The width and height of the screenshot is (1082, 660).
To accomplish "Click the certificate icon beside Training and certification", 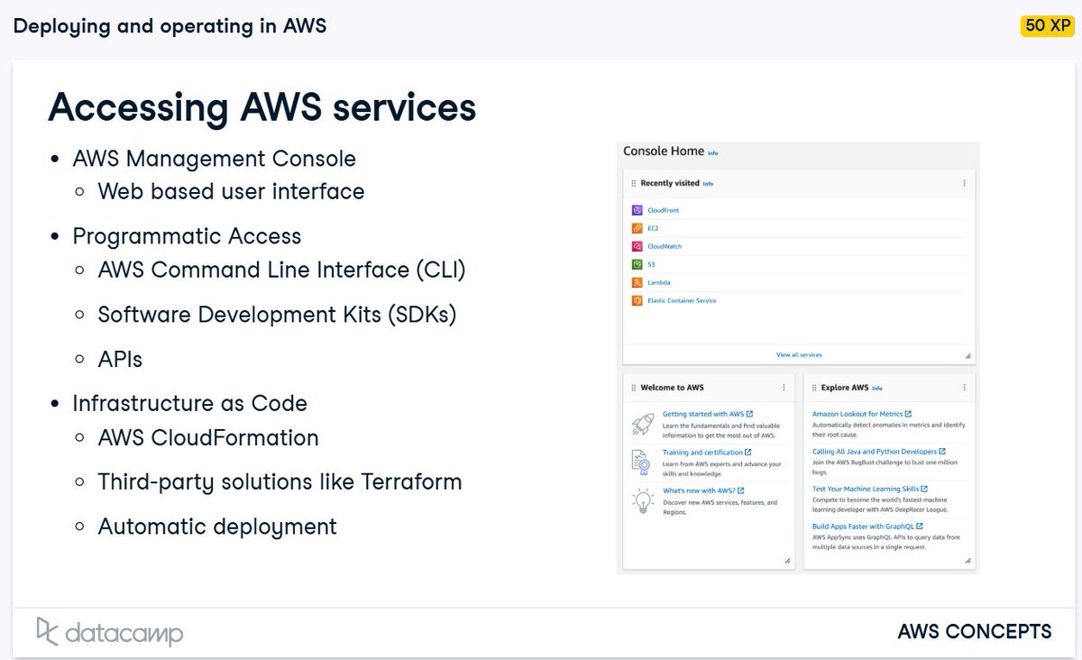I will [x=642, y=462].
